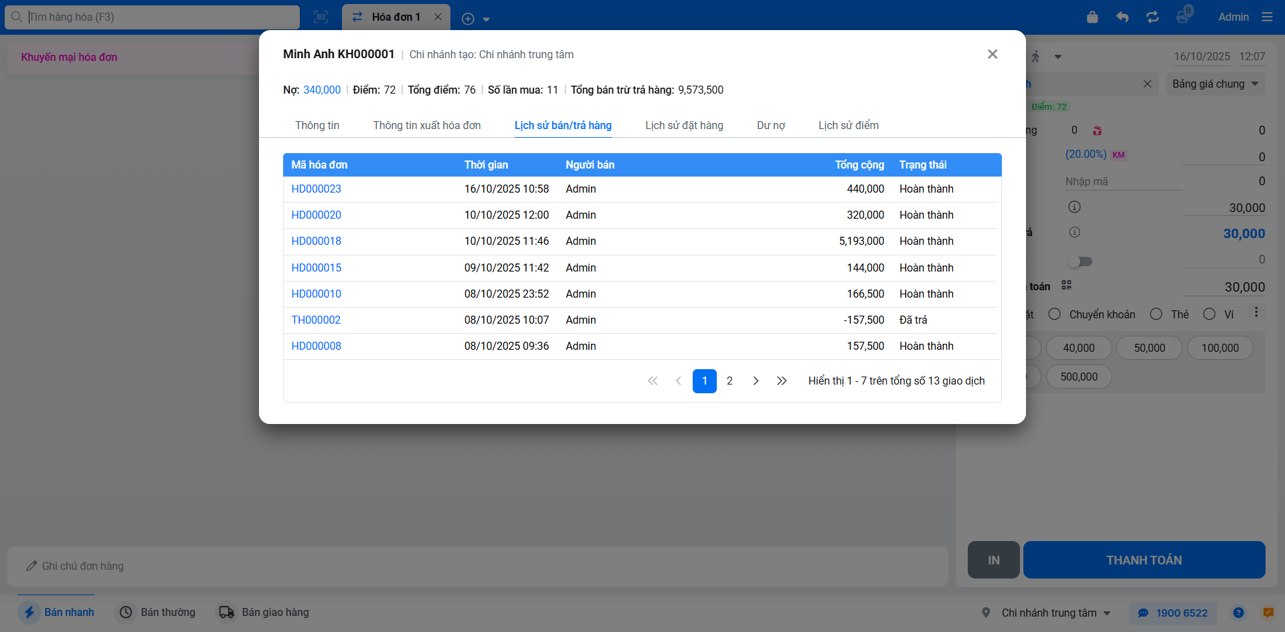Click the QR code payment icon
This screenshot has height=632, width=1285.
(1067, 286)
